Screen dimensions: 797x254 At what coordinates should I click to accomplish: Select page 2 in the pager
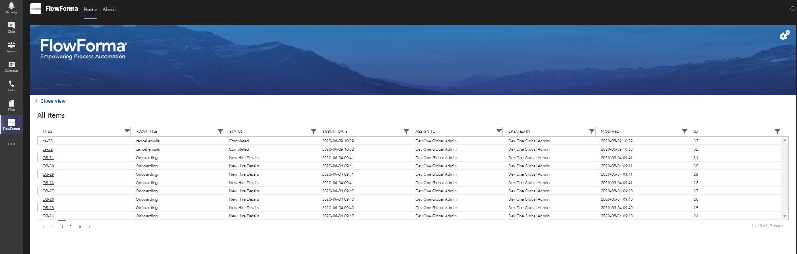[71, 227]
